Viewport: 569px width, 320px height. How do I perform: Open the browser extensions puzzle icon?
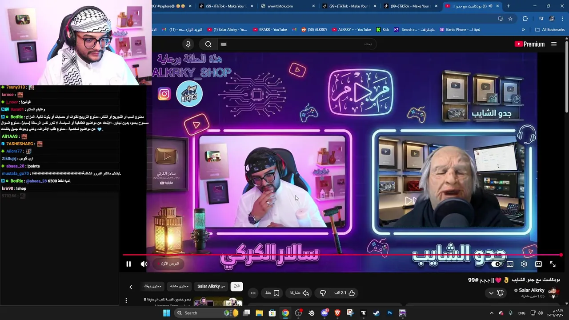click(x=525, y=19)
